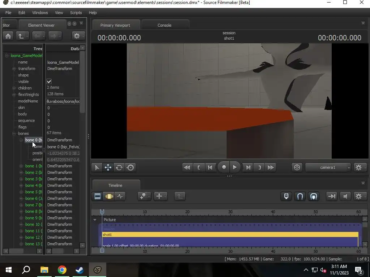
Task: Select bone 7 tree item
Action: [34, 205]
